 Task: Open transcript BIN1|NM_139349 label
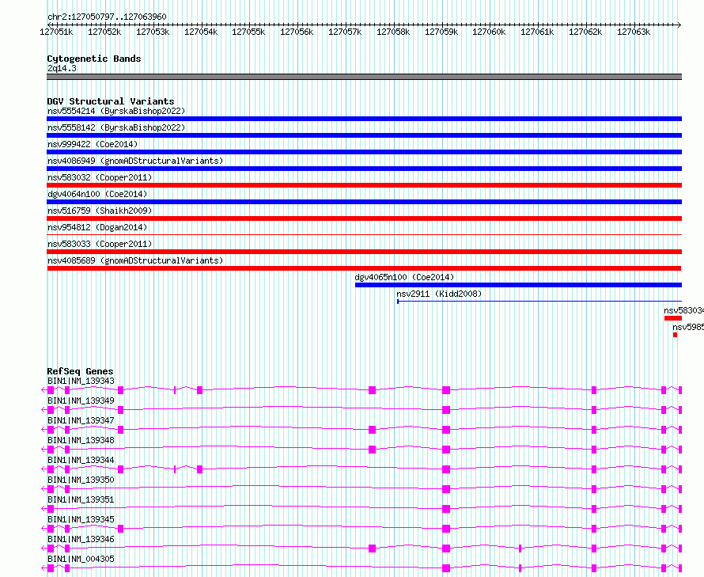(81, 400)
